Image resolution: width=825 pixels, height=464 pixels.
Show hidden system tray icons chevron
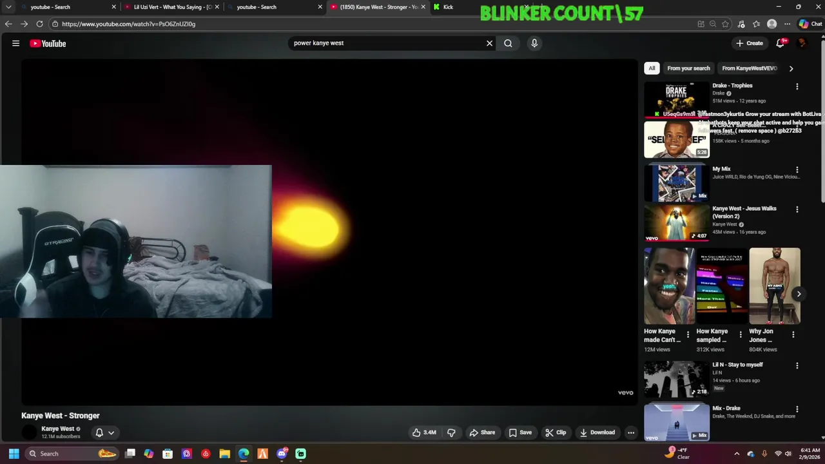click(x=737, y=454)
